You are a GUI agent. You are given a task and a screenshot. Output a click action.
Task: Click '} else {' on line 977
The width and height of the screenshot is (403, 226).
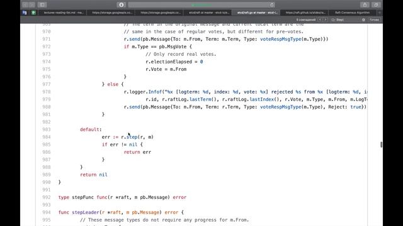click(113, 84)
